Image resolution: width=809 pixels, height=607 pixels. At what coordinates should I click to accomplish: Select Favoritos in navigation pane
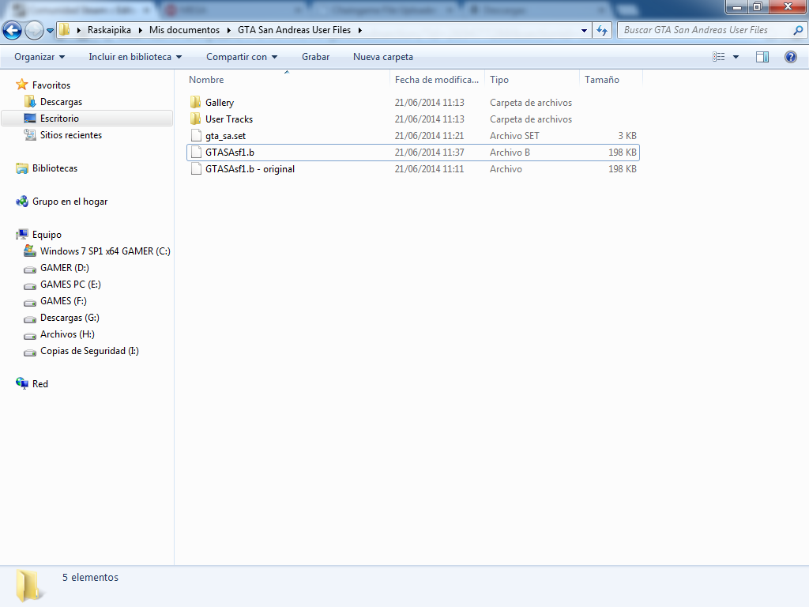pos(51,85)
